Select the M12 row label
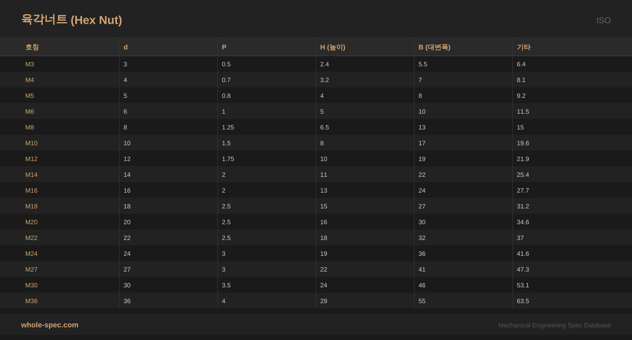 point(31,159)
